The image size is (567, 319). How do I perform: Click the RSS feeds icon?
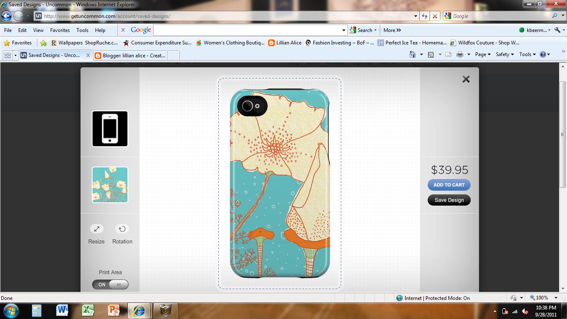coord(431,54)
